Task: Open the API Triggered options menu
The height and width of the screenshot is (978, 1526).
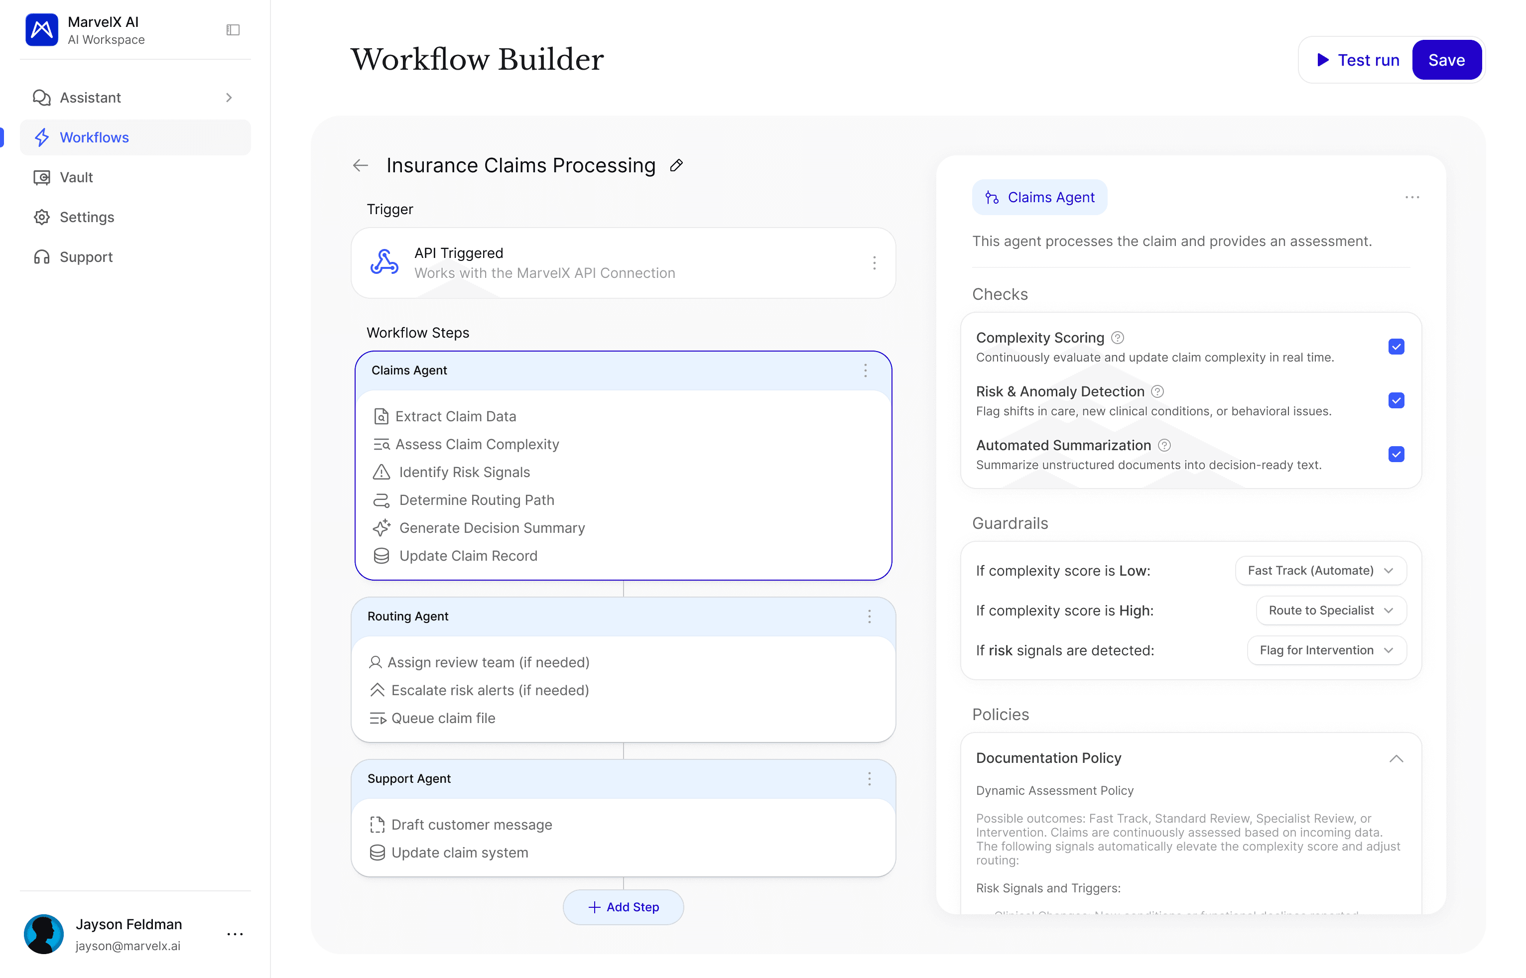Action: click(874, 263)
